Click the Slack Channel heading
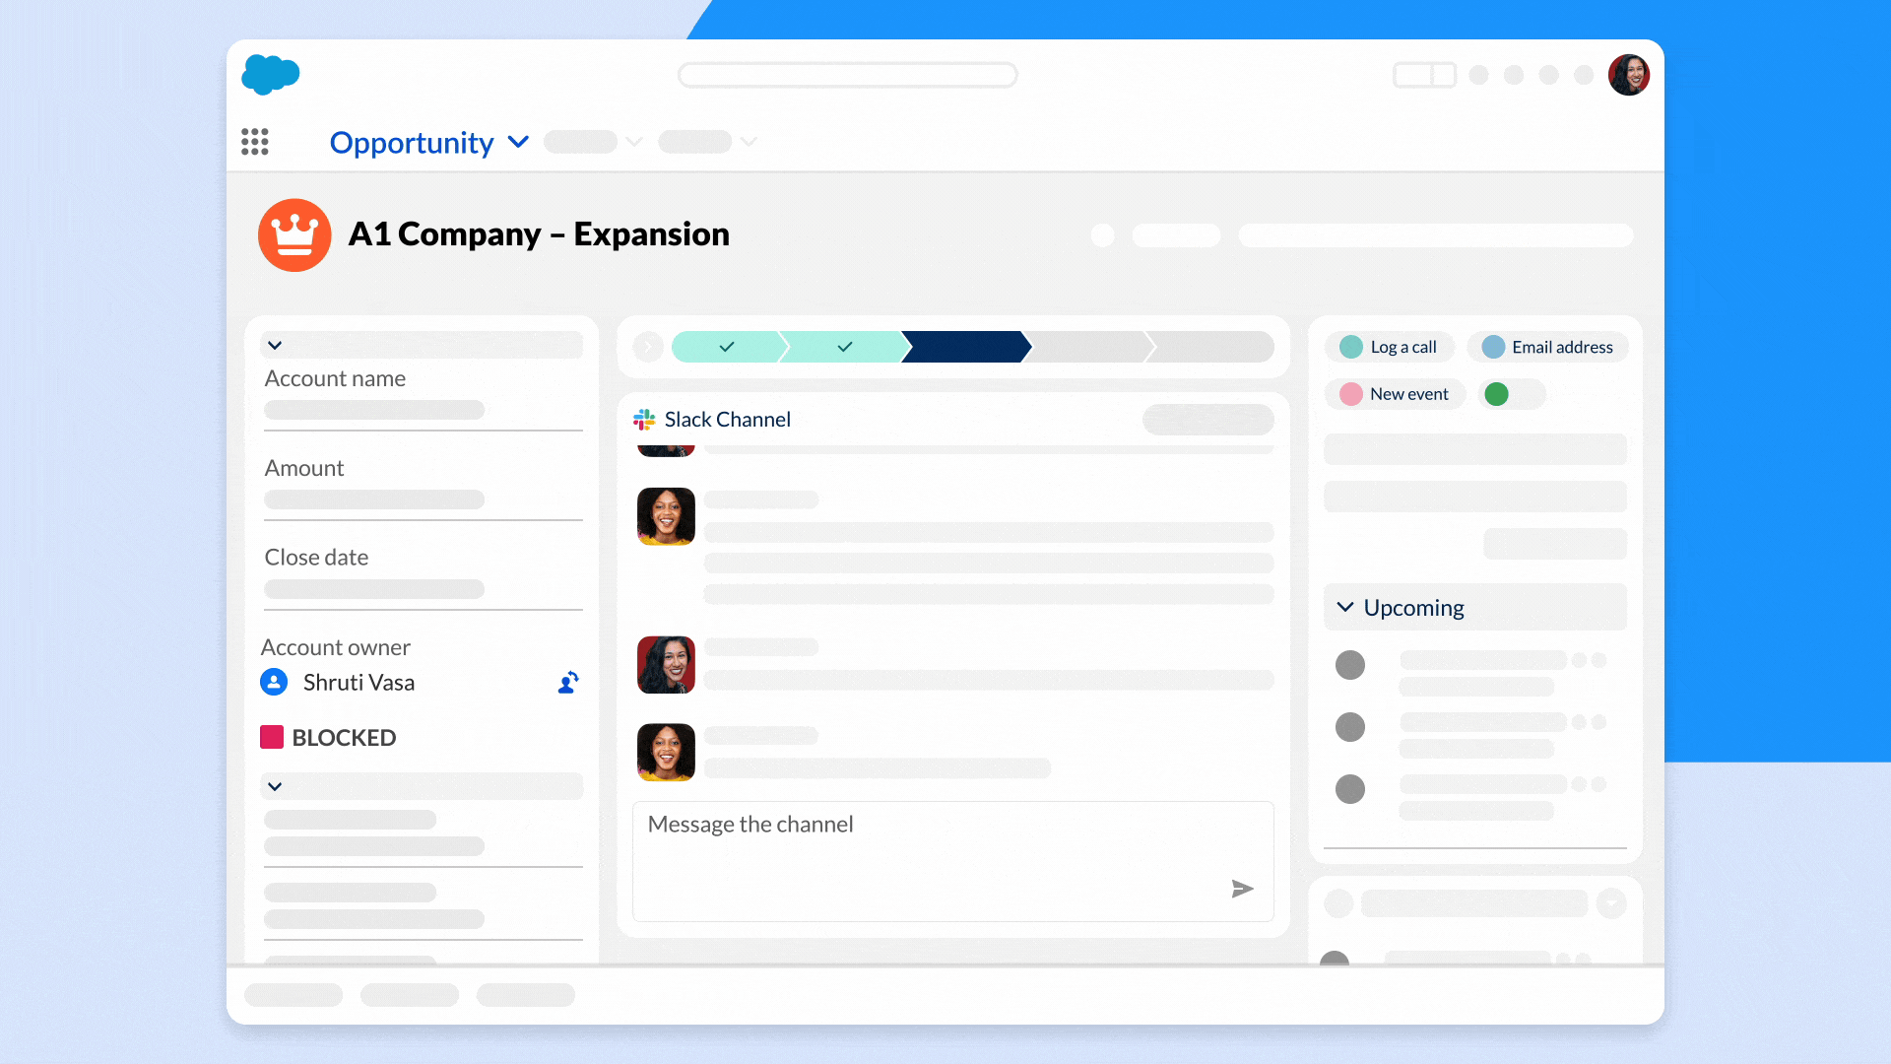 coord(727,420)
